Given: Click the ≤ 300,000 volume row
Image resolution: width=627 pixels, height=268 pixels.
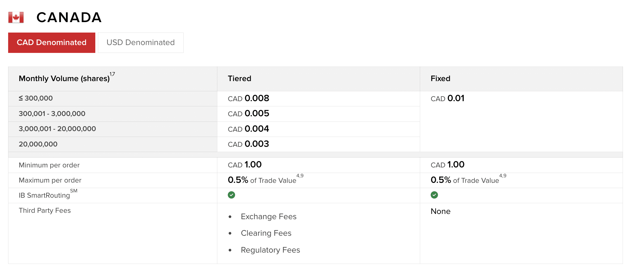Looking at the screenshot, I should (36, 98).
